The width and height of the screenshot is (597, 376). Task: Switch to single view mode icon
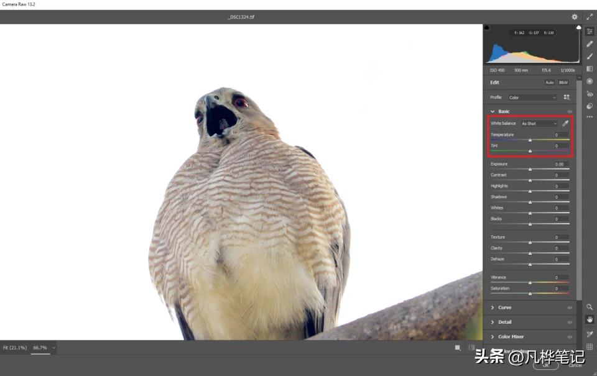(458, 348)
